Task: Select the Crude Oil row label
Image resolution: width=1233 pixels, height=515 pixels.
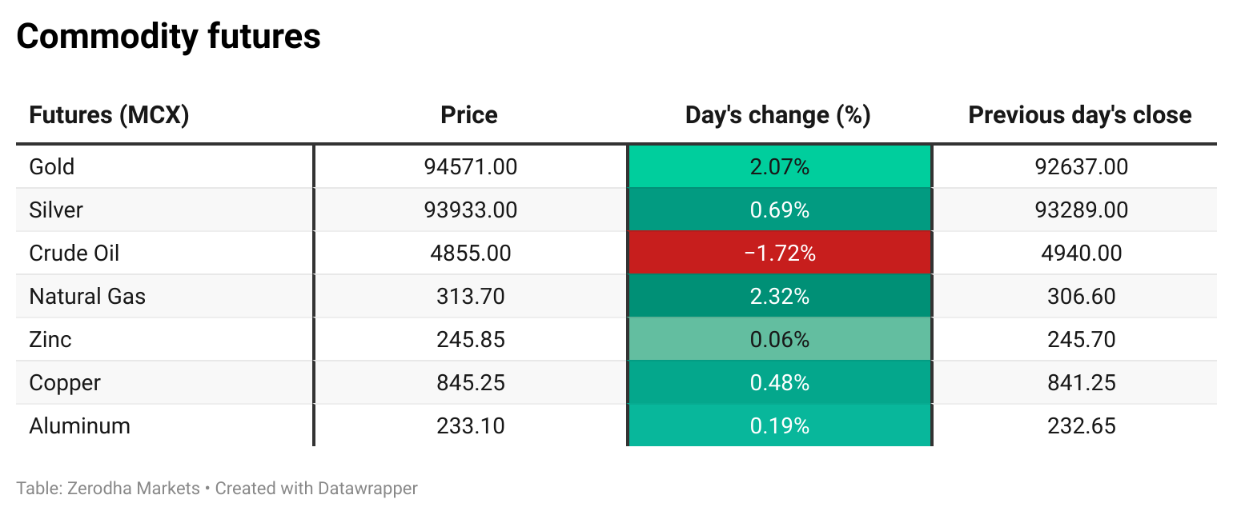Action: [74, 254]
